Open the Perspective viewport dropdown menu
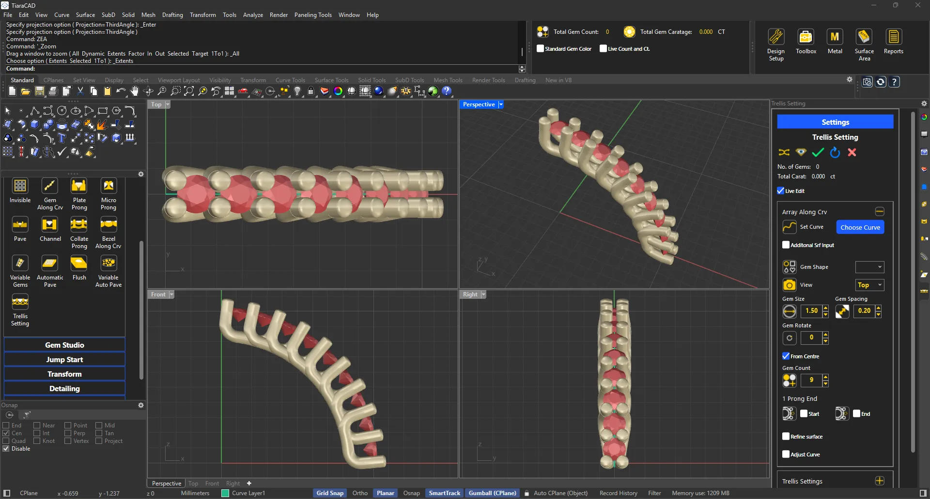The height and width of the screenshot is (499, 930). pyautogui.click(x=501, y=104)
